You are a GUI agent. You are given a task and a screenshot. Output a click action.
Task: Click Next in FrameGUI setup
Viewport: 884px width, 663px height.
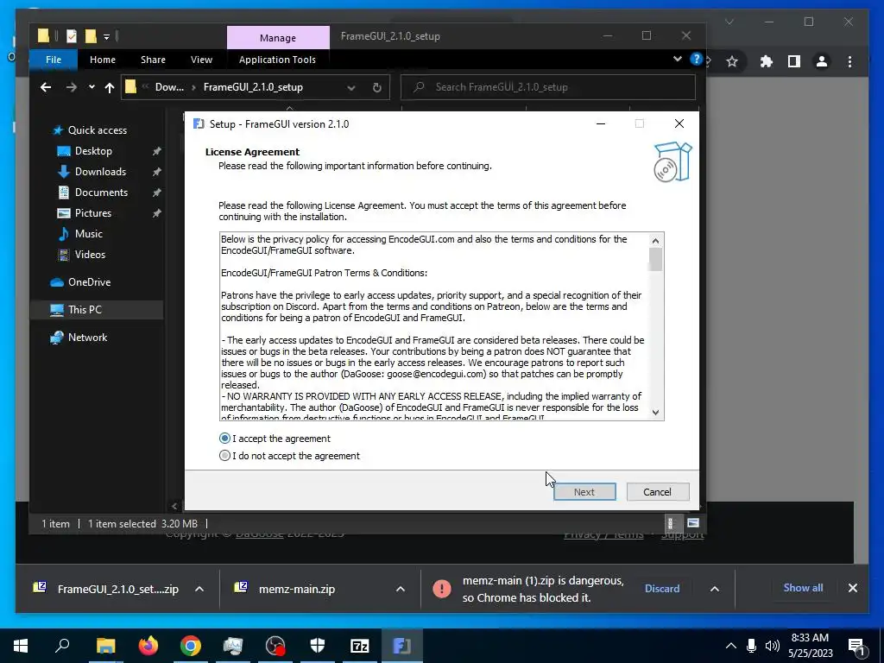click(584, 491)
